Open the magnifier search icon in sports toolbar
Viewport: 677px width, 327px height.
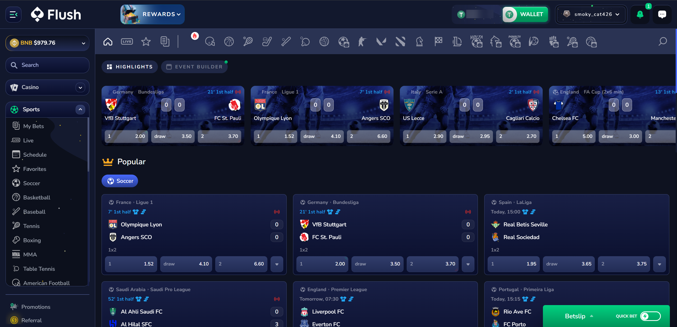[663, 41]
